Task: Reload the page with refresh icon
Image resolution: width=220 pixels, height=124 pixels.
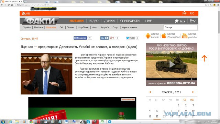Action: 9,5
